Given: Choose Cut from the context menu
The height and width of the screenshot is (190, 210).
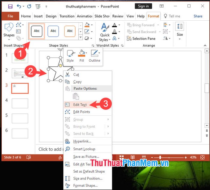Looking at the screenshot, I should tap(88, 75).
